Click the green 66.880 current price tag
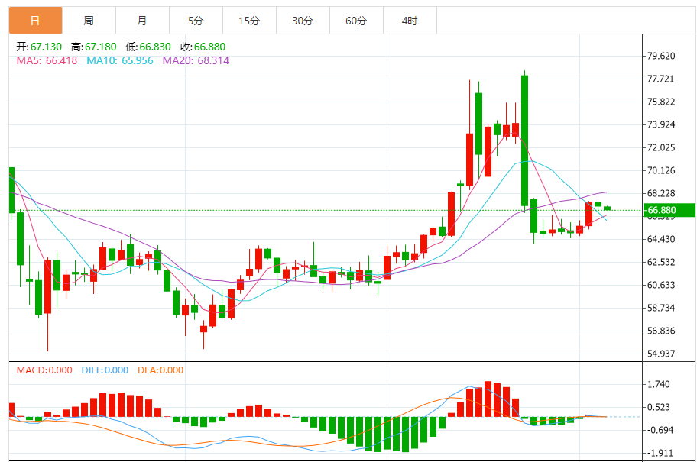 tap(669, 210)
